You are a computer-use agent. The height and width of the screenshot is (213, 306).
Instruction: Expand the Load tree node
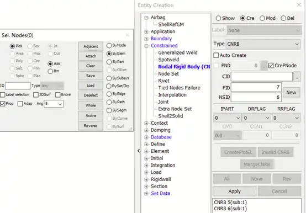(146, 173)
